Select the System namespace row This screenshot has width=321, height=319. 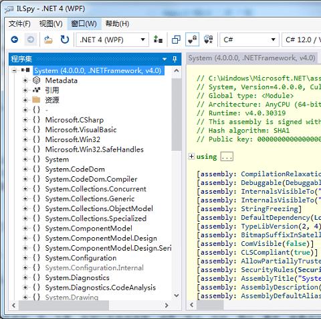[x=57, y=159]
